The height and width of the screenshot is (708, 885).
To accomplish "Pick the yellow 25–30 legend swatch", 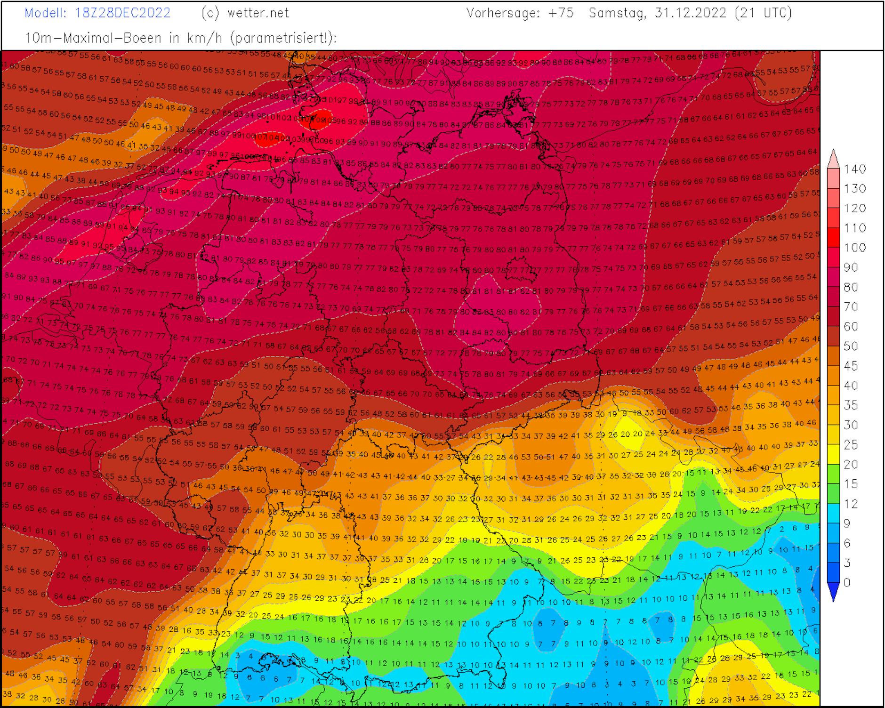I will pos(833,435).
